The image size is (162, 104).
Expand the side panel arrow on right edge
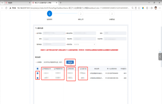(160, 57)
